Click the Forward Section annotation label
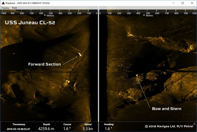The image size is (197, 132). click(44, 64)
